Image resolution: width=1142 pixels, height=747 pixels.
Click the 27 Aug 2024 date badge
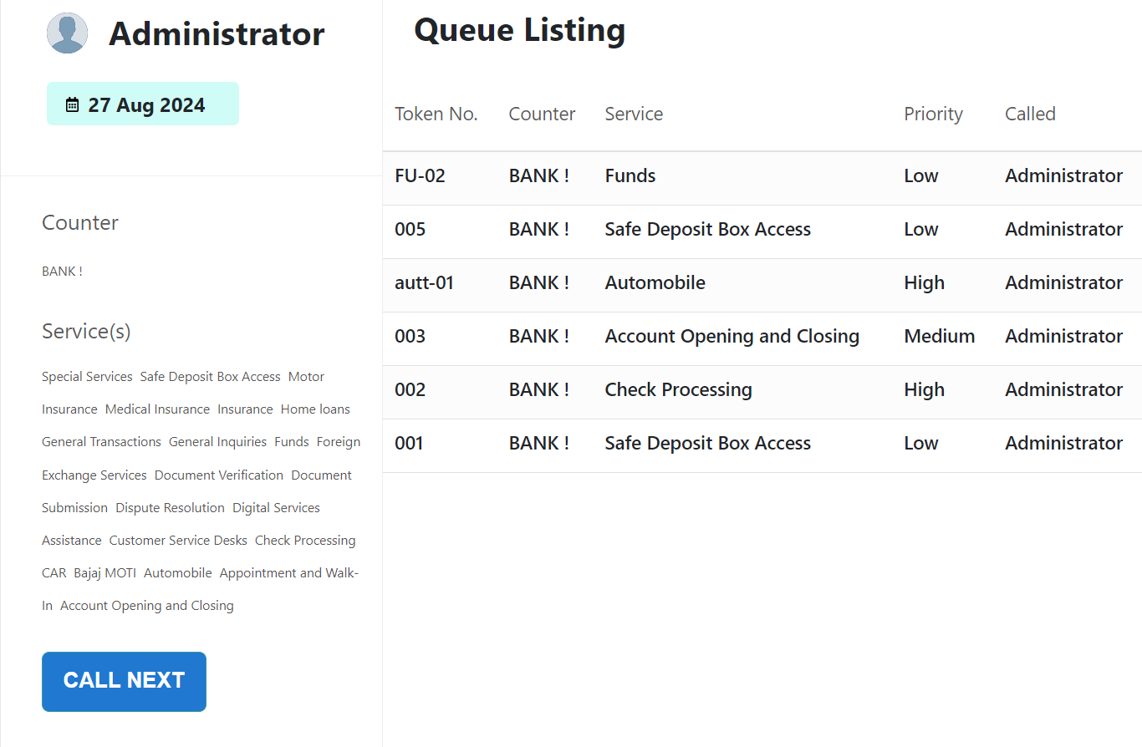coord(143,104)
